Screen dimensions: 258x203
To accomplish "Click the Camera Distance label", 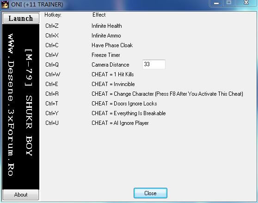I will [110, 65].
